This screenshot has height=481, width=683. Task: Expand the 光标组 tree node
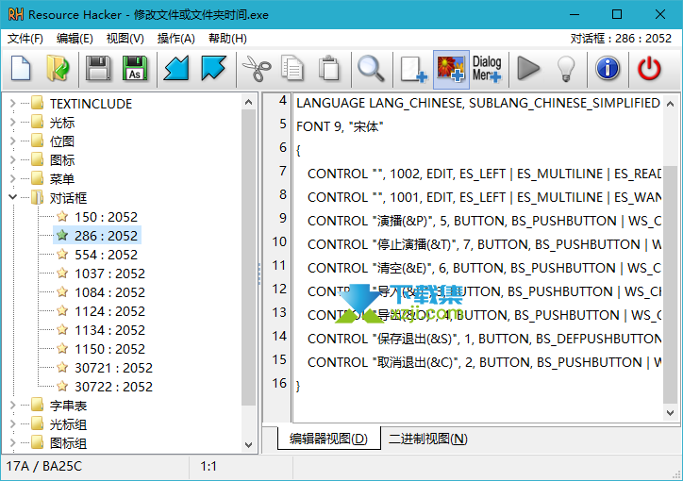point(12,424)
